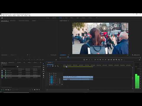
Task: Open Program monitor zoom level dropdown
Action: (x=69, y=55)
